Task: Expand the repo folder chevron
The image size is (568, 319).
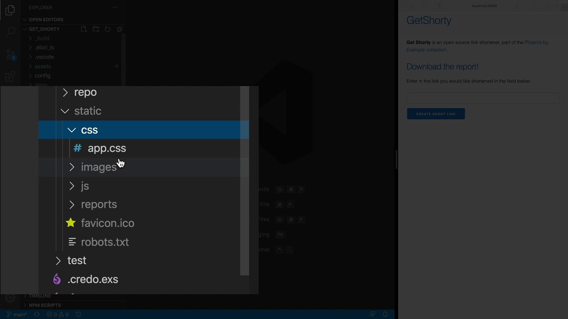Action: pyautogui.click(x=65, y=92)
